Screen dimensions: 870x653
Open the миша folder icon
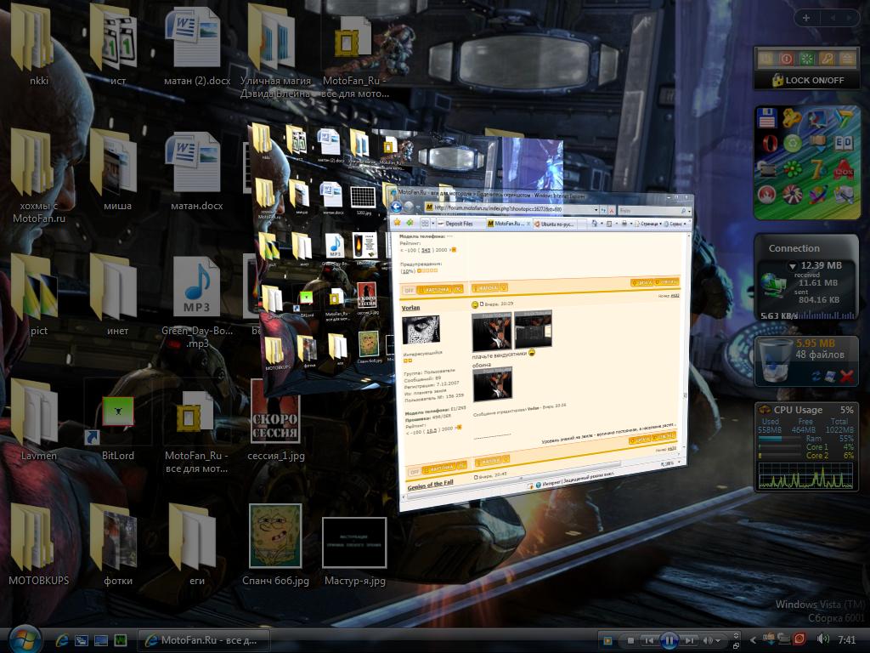tap(114, 162)
